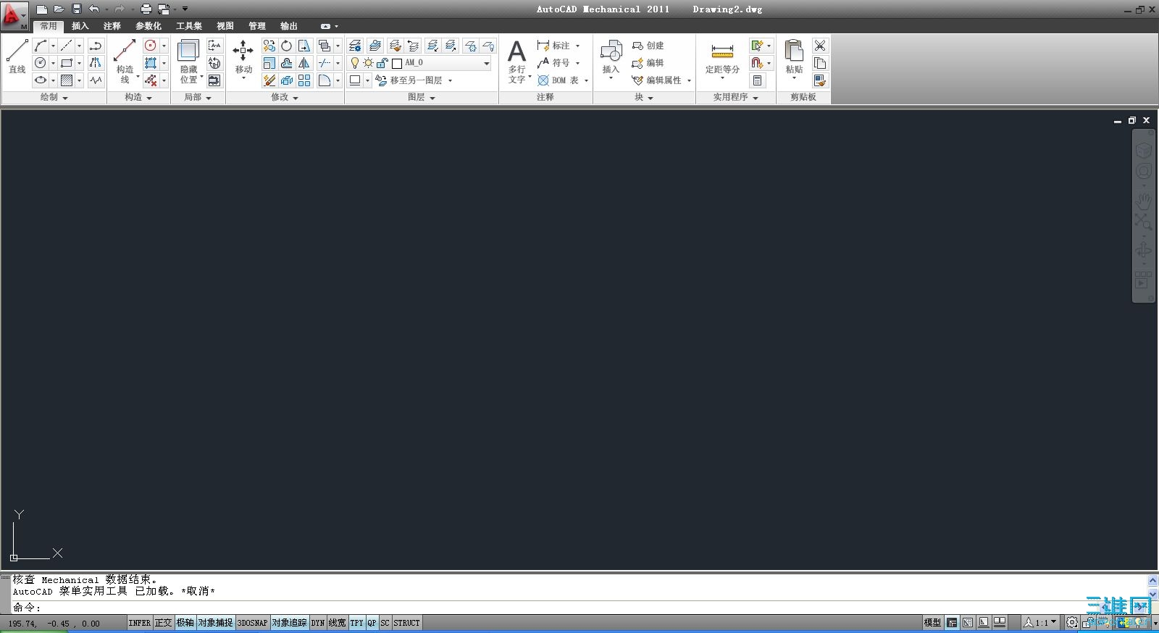Open the AutoCAD application menu button
Viewport: 1159px width, 633px height.
(14, 16)
